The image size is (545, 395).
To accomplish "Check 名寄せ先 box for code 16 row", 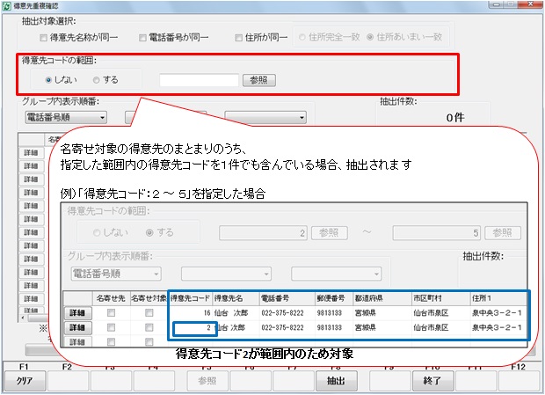I will click(x=112, y=312).
